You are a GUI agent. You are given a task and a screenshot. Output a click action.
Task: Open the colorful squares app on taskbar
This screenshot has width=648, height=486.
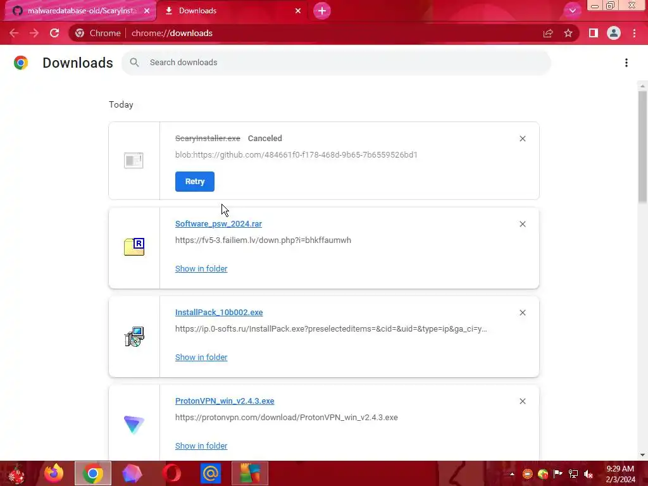(249, 473)
